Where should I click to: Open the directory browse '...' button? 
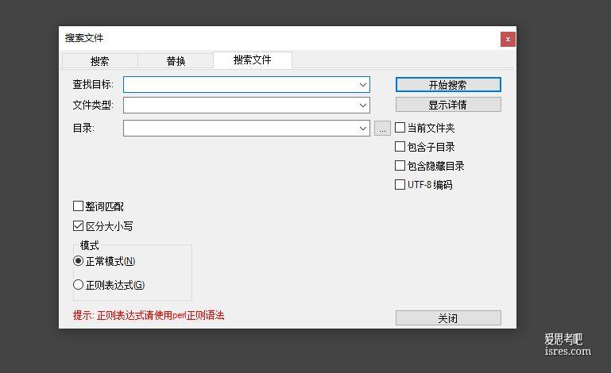coord(382,128)
